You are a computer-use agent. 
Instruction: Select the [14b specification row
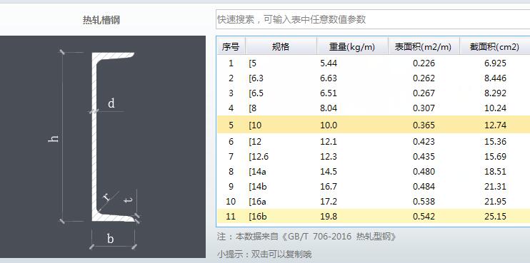(374, 186)
